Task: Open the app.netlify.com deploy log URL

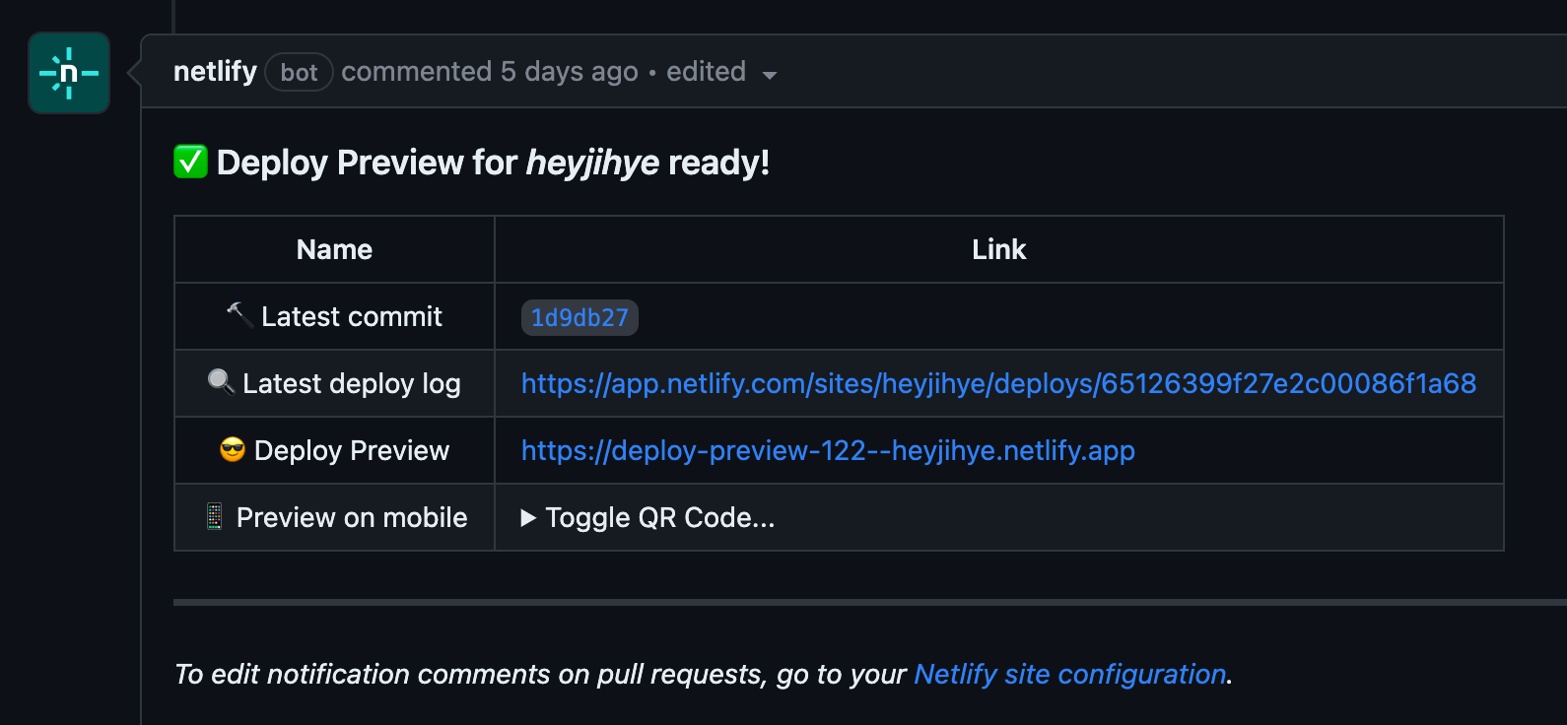Action: coord(998,383)
